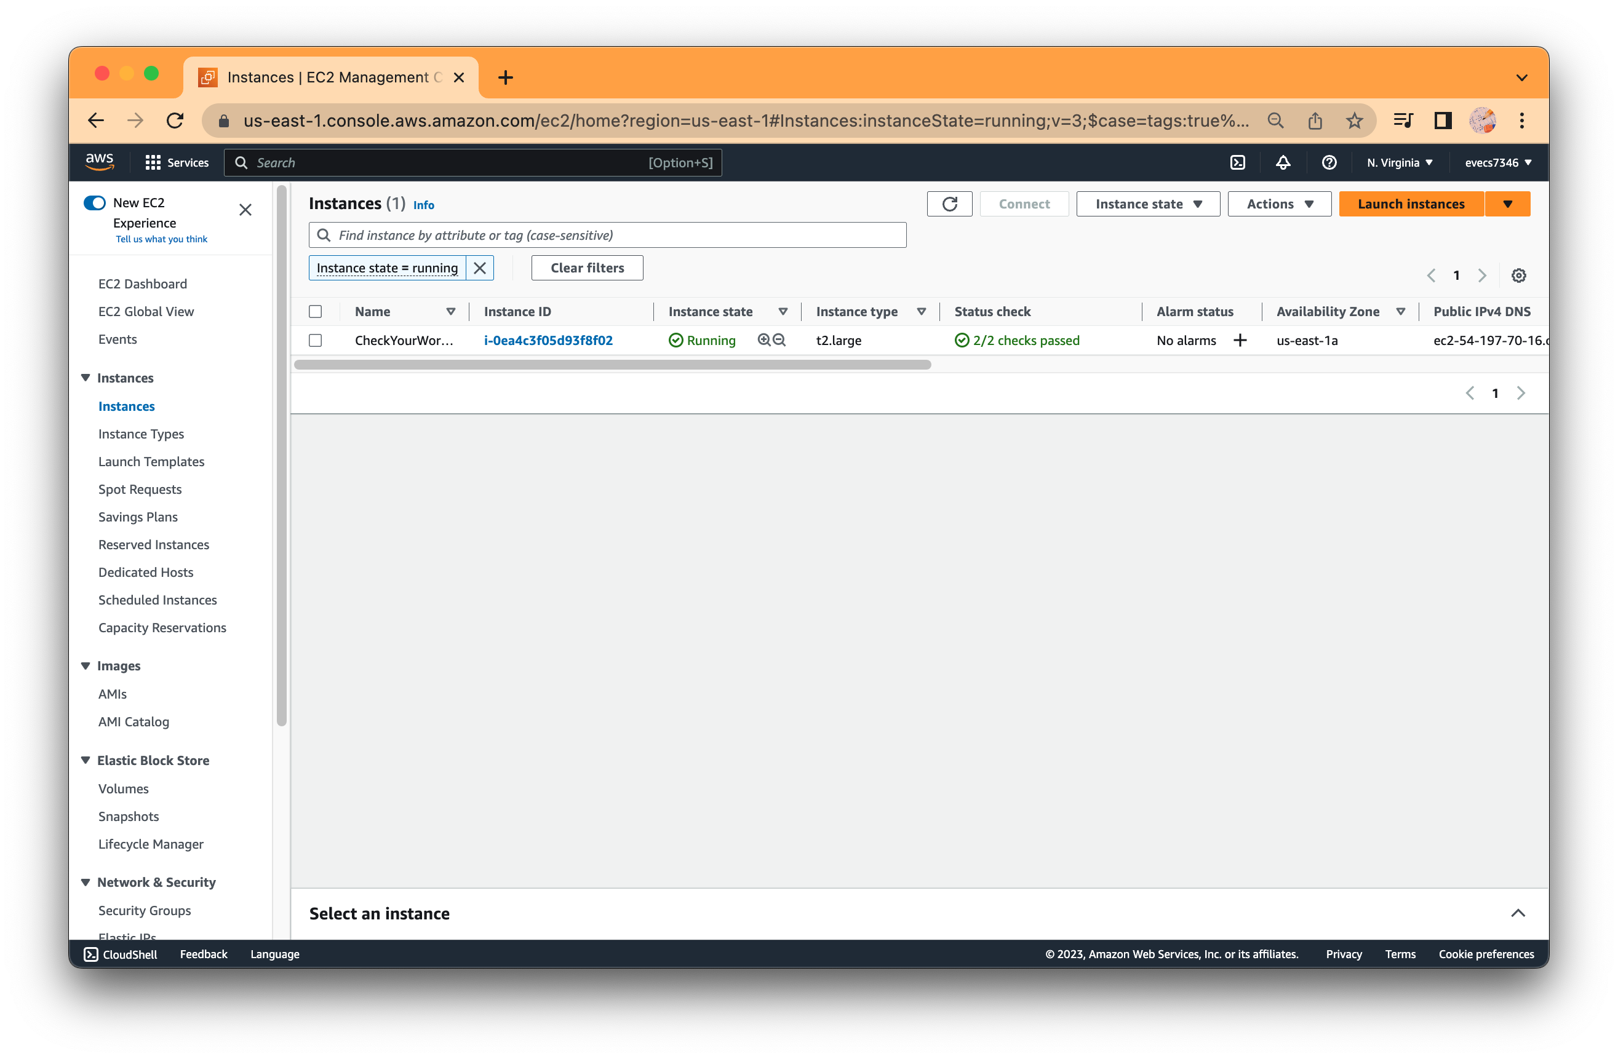Image resolution: width=1618 pixels, height=1059 pixels.
Task: Open the AWS home logo
Action: (99, 162)
